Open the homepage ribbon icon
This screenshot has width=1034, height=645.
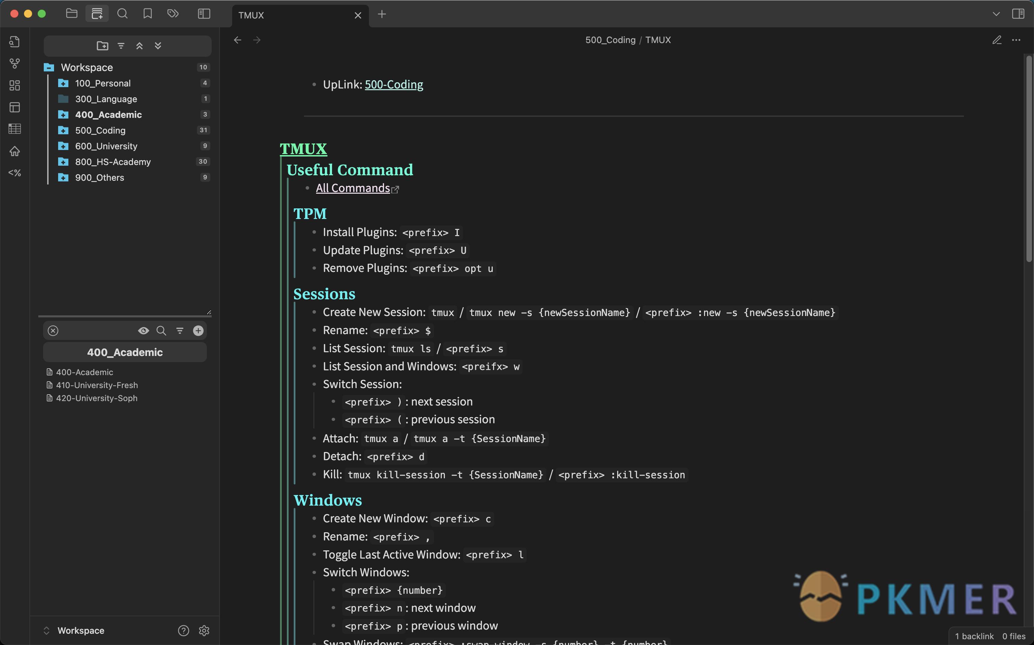(14, 151)
